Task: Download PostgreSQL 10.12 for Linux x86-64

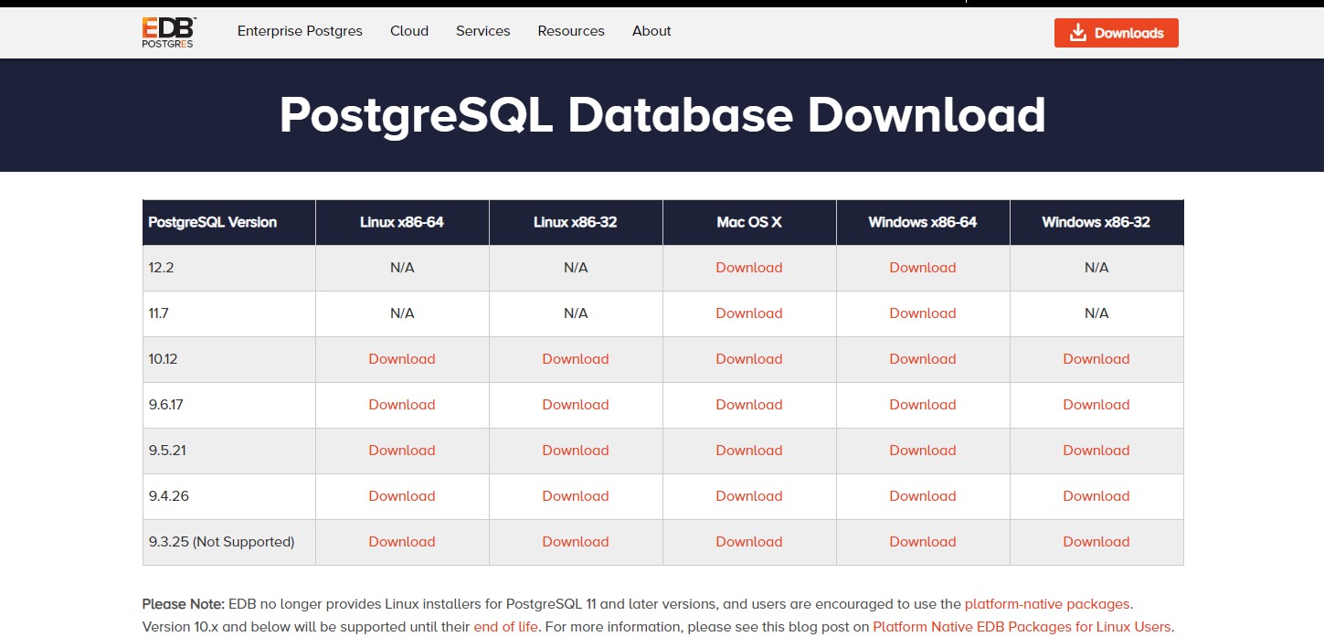Action: coord(401,358)
